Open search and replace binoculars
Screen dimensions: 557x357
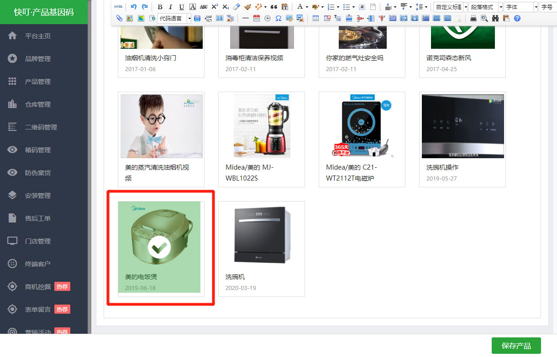(x=495, y=18)
